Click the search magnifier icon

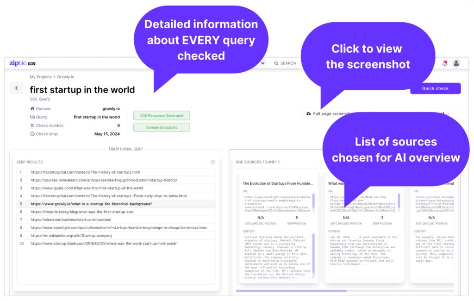pyautogui.click(x=276, y=63)
